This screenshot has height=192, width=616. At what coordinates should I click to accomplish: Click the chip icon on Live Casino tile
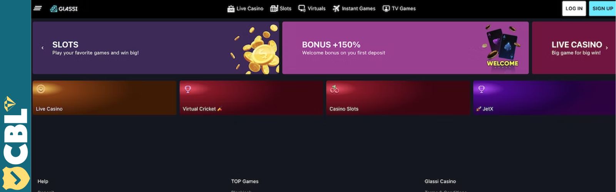pyautogui.click(x=41, y=89)
